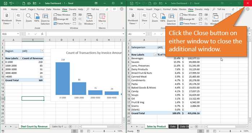Toggle View Side by Side in left window
Viewport: 252px width, 133px height.
pos(80,15)
